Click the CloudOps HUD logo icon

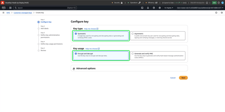pos(2,3)
